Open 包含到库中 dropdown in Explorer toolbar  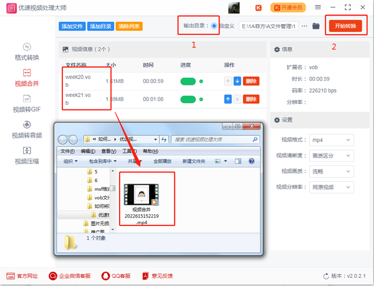(x=103, y=161)
